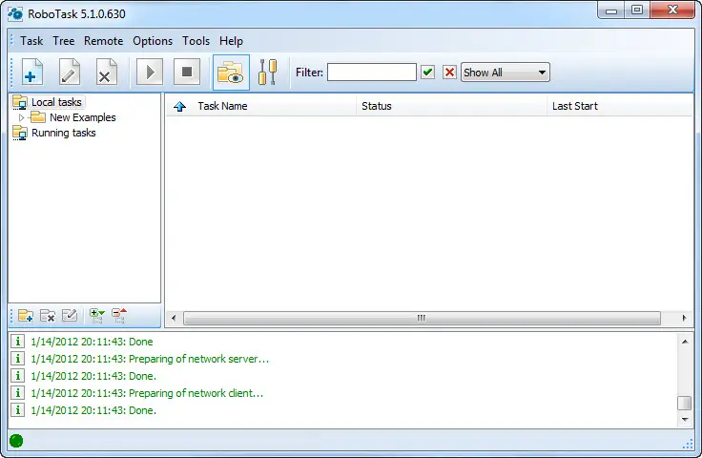Select the New Examples folder
This screenshot has width=702, height=458.
click(82, 117)
